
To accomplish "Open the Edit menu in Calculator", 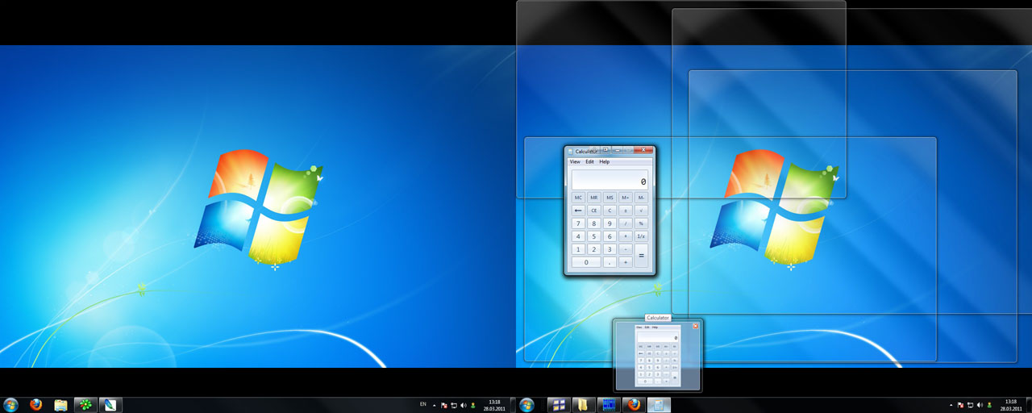I will (x=589, y=161).
